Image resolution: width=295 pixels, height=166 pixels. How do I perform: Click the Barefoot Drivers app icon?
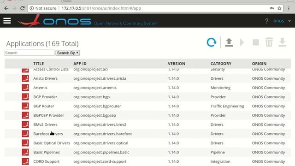25,134
